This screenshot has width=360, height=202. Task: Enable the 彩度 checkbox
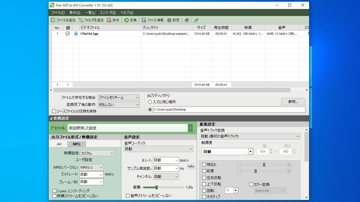pos(204,171)
